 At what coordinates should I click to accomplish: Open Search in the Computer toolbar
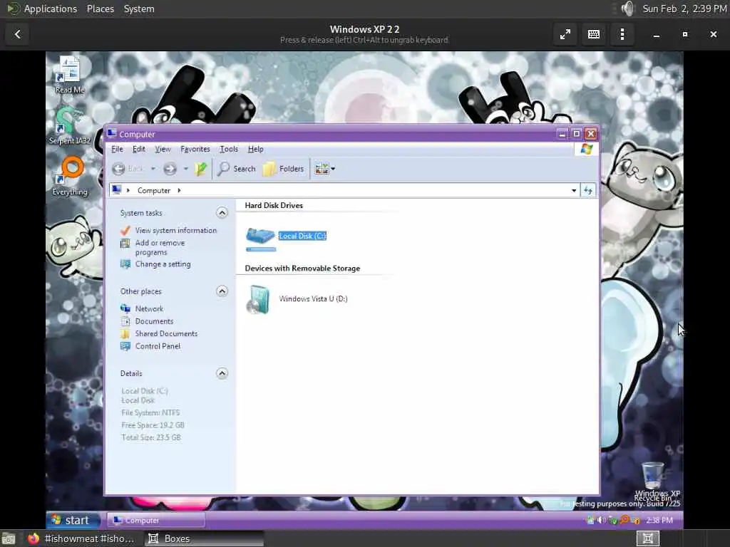point(237,169)
